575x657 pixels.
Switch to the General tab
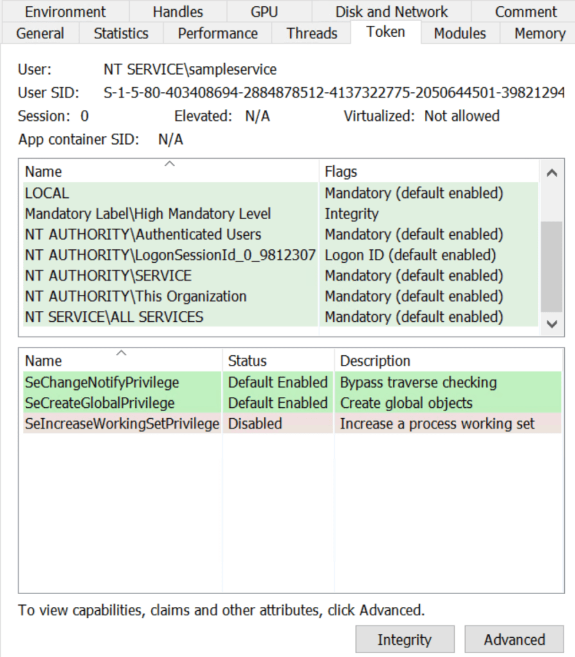[x=40, y=33]
